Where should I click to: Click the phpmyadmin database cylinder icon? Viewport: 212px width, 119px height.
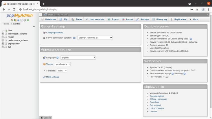point(6,44)
